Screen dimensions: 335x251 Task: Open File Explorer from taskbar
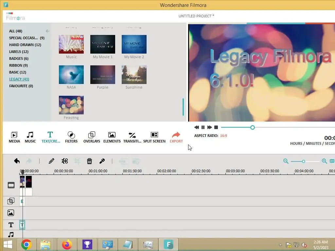tap(45, 244)
